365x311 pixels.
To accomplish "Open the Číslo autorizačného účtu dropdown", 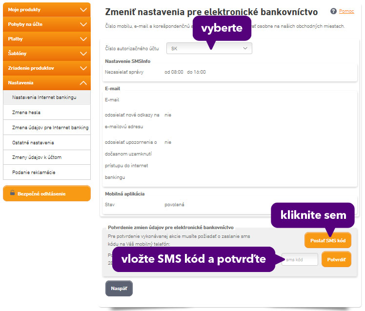I will [x=209, y=48].
